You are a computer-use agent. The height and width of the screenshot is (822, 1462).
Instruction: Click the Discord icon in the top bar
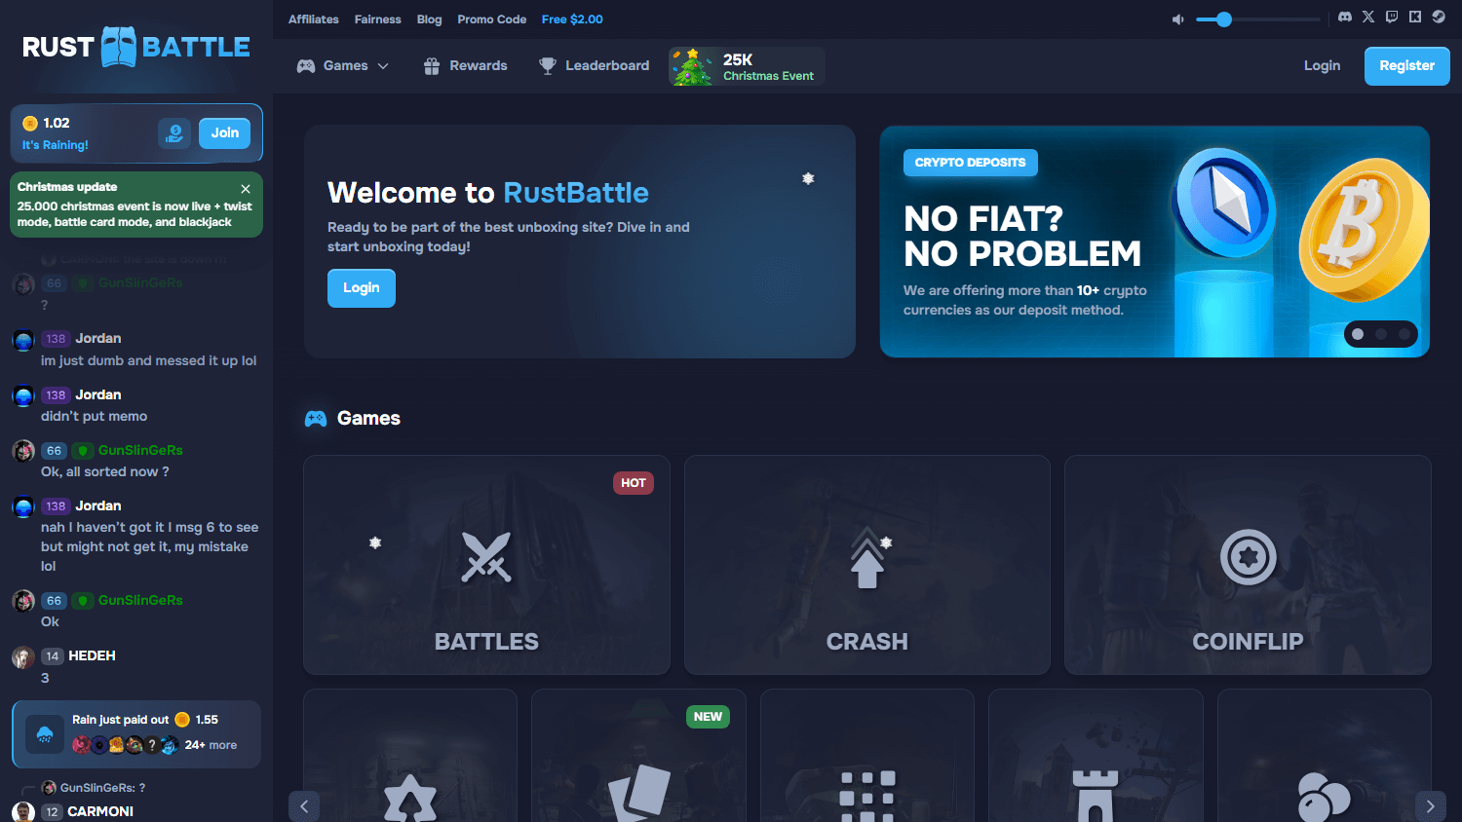click(1344, 17)
